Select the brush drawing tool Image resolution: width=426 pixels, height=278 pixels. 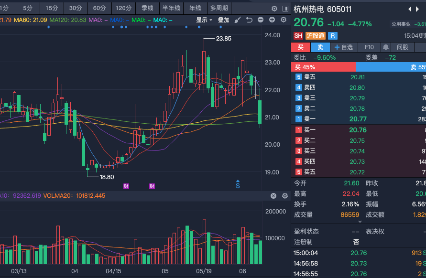coord(238,20)
